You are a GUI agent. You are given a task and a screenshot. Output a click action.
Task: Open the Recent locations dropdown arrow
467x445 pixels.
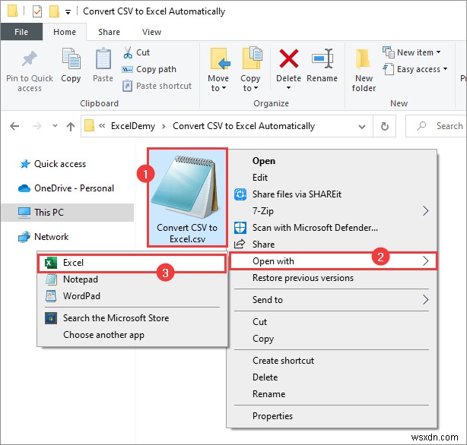click(x=55, y=125)
